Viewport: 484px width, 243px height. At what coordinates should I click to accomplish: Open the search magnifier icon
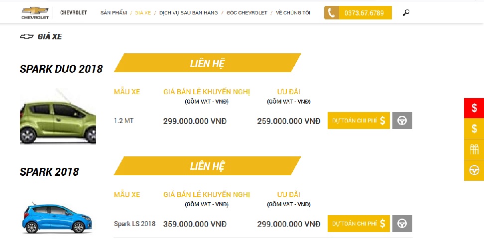pyautogui.click(x=406, y=12)
